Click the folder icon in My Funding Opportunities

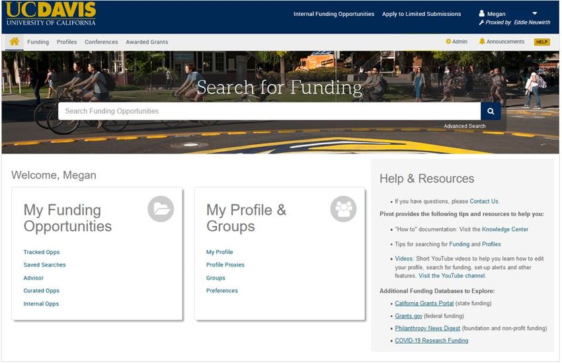pyautogui.click(x=161, y=210)
